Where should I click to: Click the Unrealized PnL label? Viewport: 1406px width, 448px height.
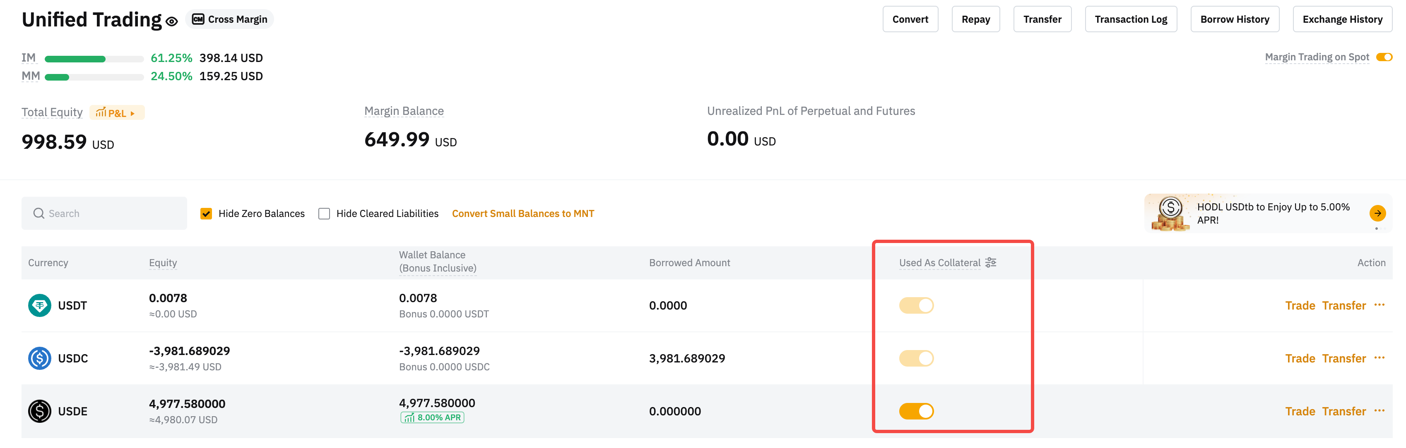(811, 111)
